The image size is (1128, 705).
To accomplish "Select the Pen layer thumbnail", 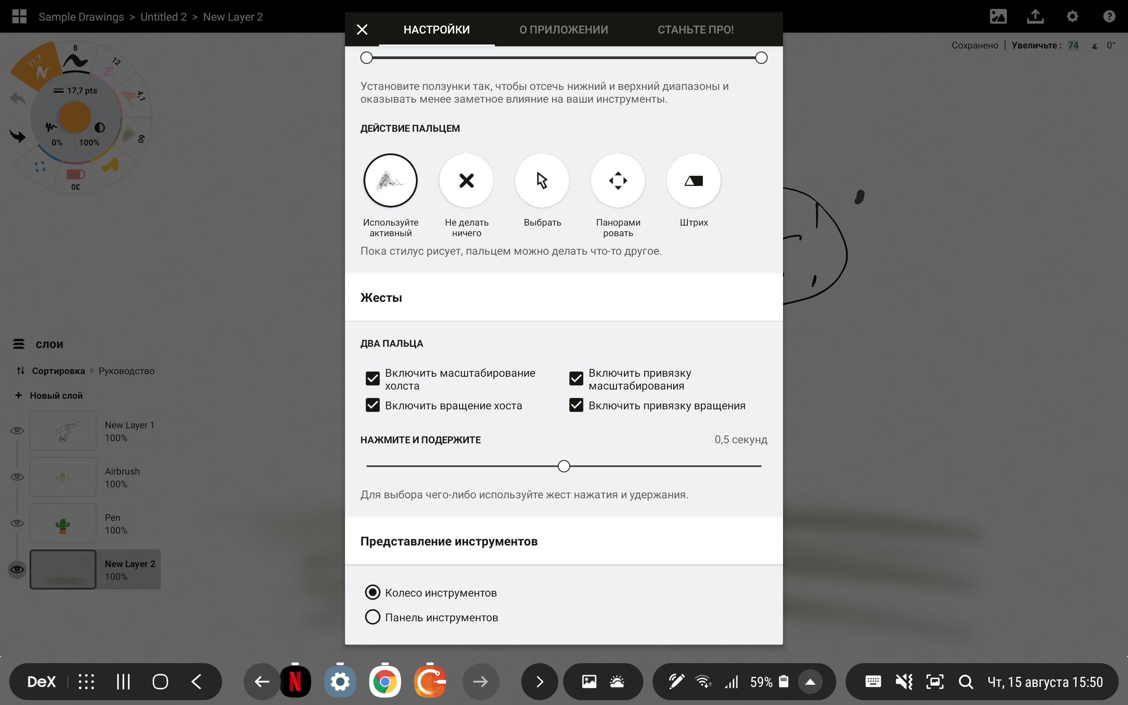I will coord(63,523).
